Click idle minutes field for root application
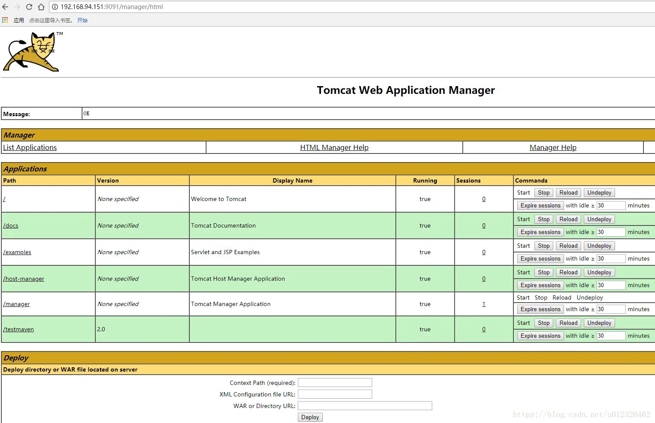The image size is (655, 423). click(611, 206)
